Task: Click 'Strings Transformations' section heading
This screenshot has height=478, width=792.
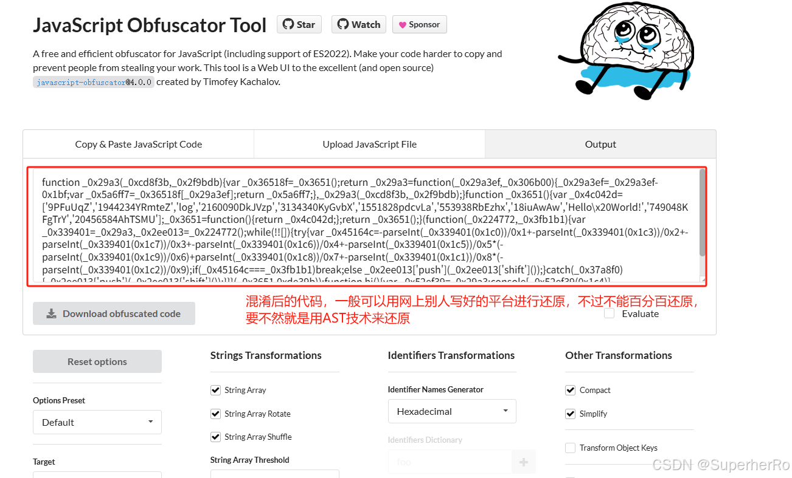Action: (266, 355)
